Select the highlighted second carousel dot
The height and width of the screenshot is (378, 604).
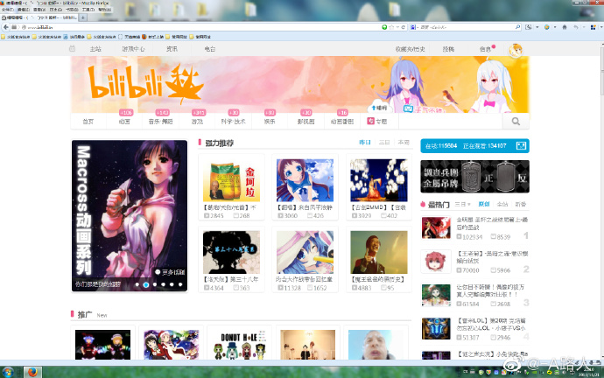tap(146, 285)
